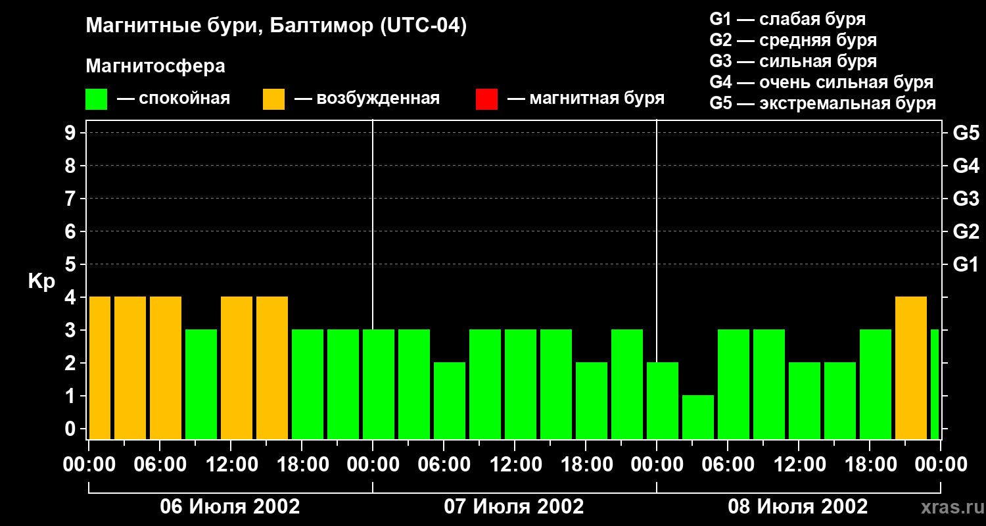
Task: Click the green "спокойная" legend swatch
Action: 97,99
